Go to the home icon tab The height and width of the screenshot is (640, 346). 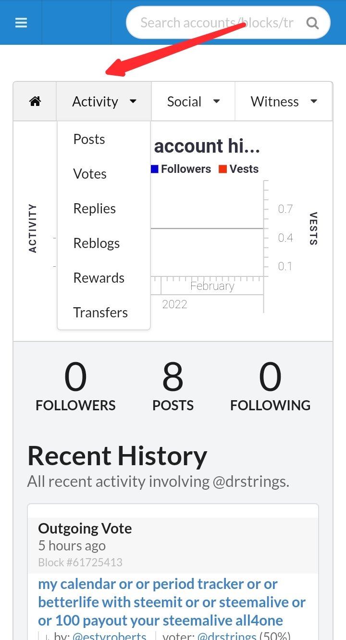tap(35, 102)
